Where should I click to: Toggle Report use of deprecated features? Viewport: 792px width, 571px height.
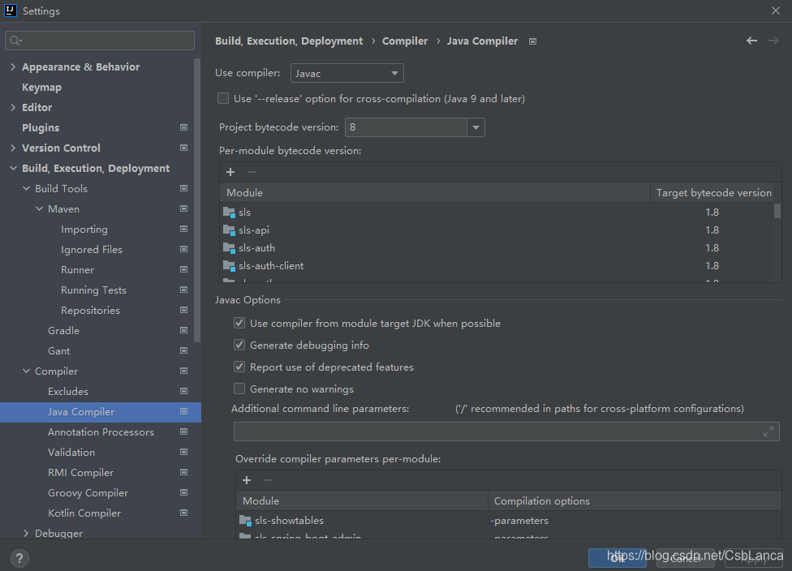239,367
